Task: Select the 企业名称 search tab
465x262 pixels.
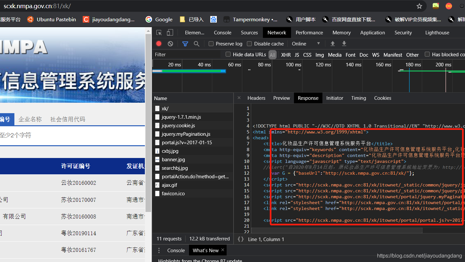Action: pyautogui.click(x=30, y=119)
